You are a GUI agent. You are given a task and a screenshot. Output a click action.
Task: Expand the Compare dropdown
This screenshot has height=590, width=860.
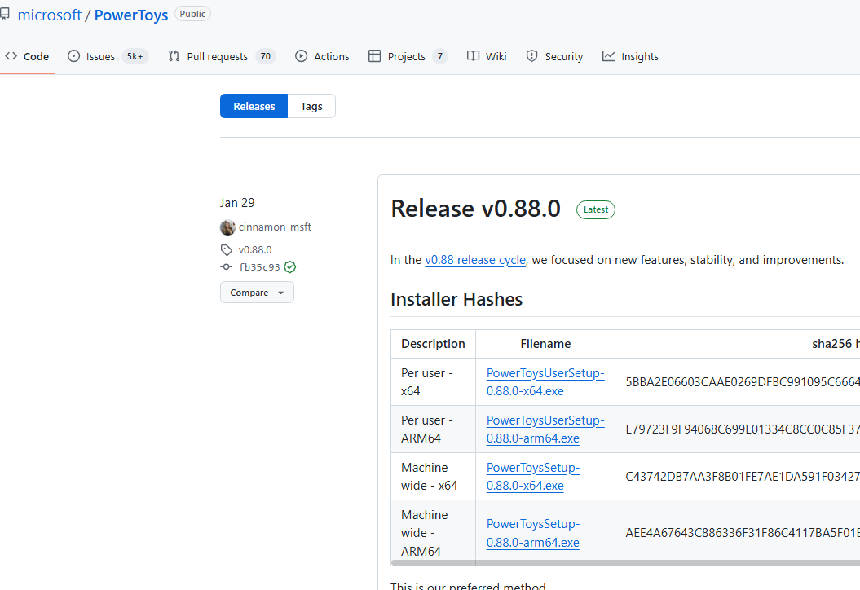pyautogui.click(x=258, y=293)
